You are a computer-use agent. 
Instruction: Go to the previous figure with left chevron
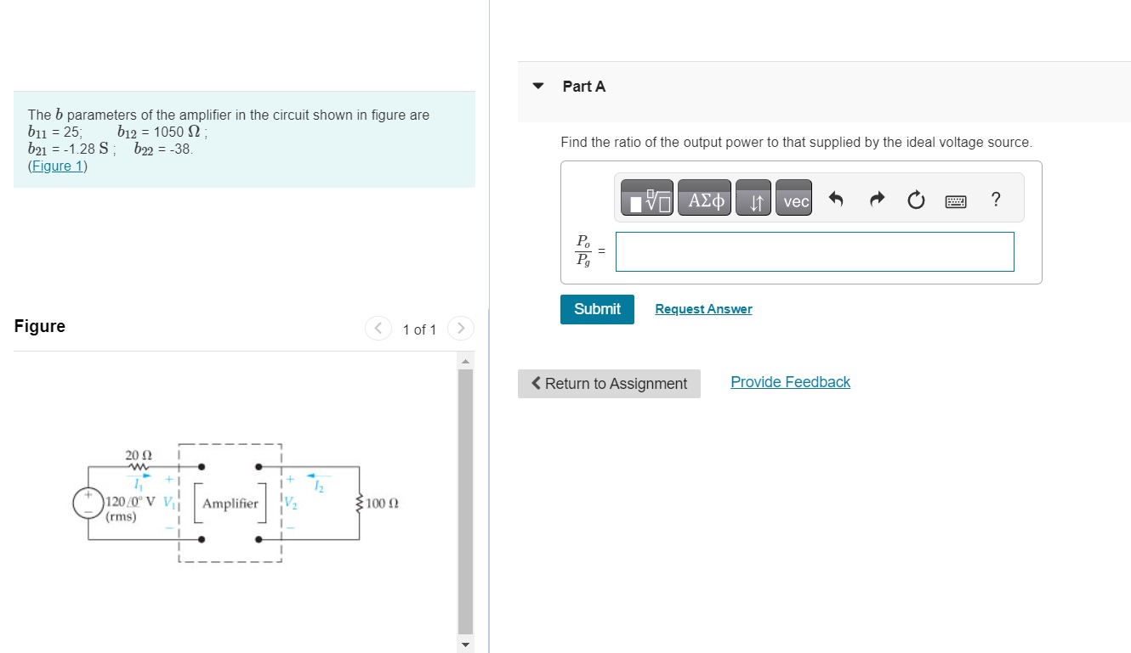coord(378,328)
